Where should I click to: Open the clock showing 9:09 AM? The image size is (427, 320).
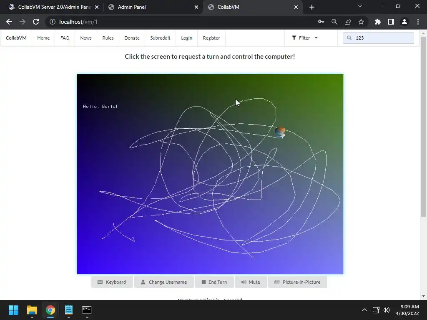coord(407,310)
